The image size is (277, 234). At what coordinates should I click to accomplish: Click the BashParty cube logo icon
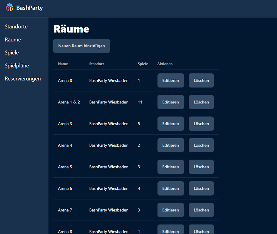pyautogui.click(x=10, y=8)
